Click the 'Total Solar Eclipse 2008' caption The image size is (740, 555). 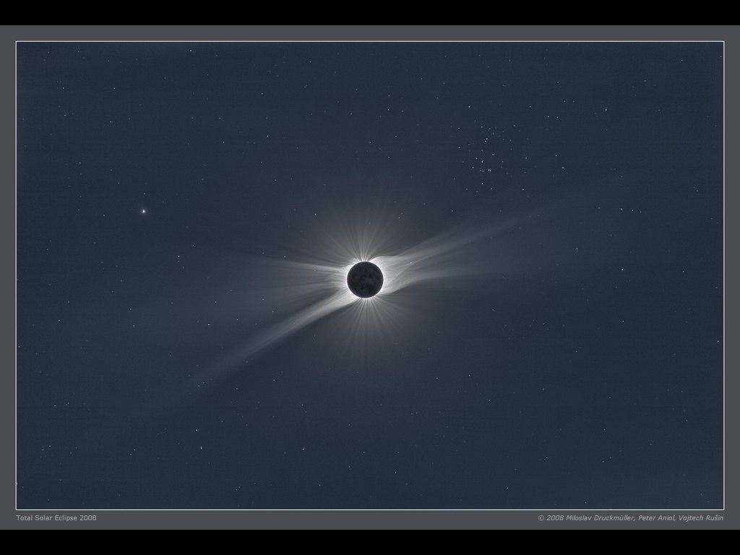pyautogui.click(x=56, y=517)
